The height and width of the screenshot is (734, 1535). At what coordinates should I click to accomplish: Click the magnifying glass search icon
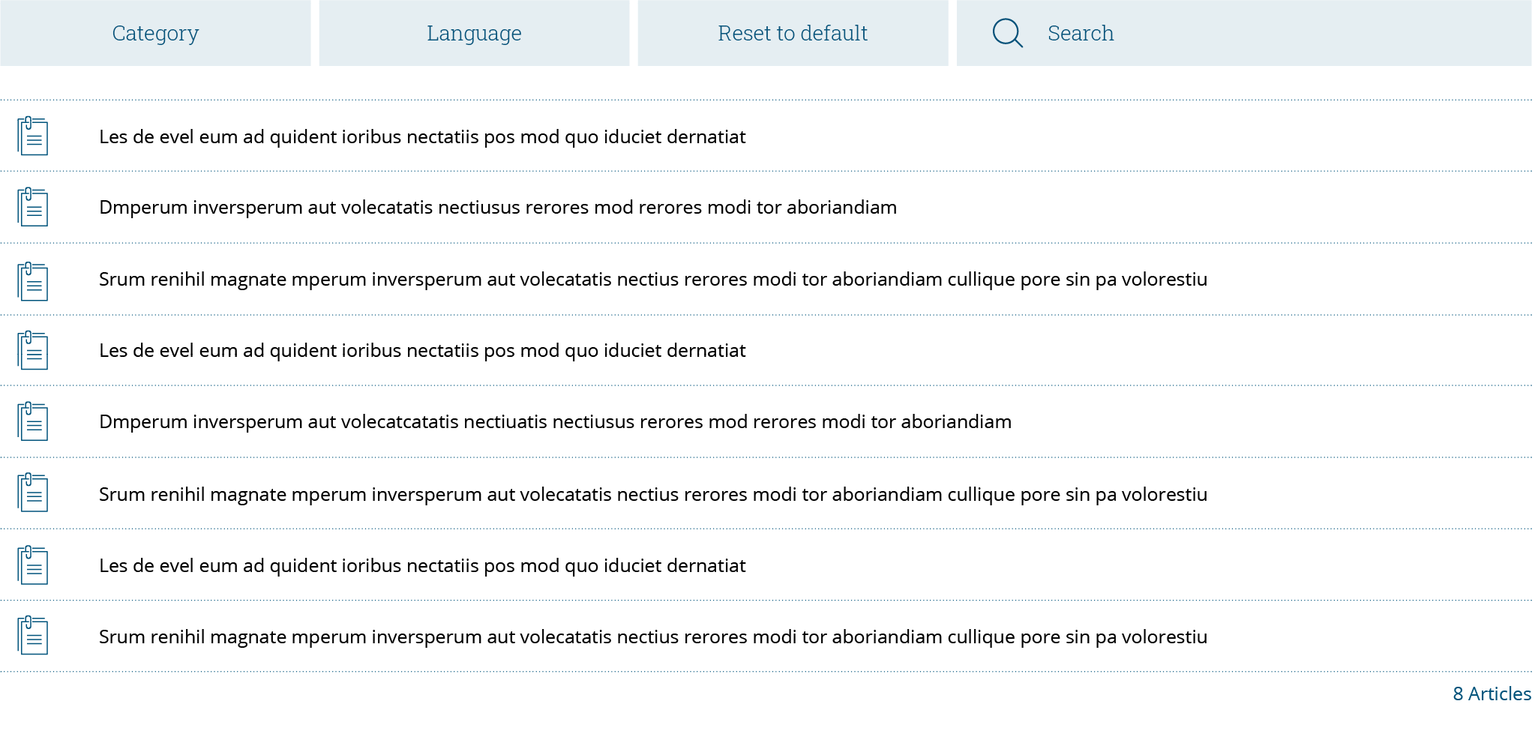[x=1007, y=33]
